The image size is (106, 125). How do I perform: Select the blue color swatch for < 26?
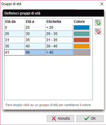[82, 28]
